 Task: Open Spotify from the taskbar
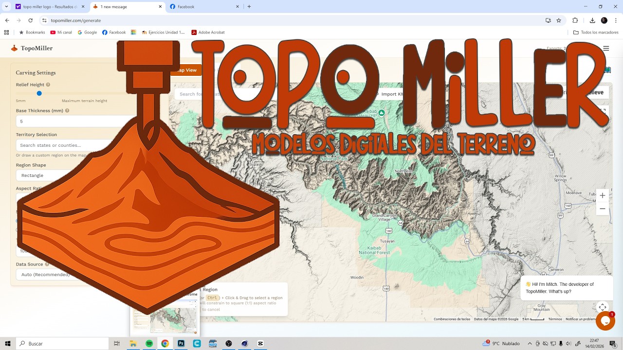pyautogui.click(x=149, y=344)
